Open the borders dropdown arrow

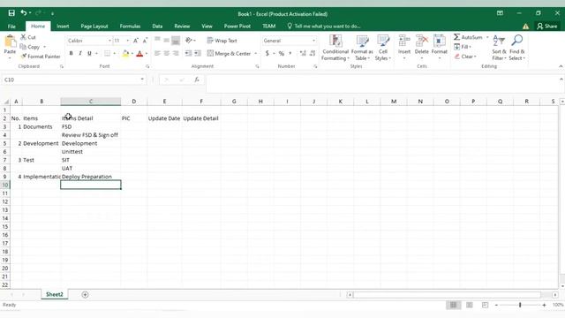tap(115, 53)
